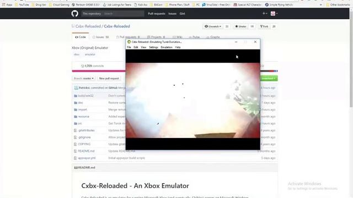Click the 'Initial appveyor build scripts' commit message
The width and height of the screenshot is (353, 198).
(x=126, y=158)
